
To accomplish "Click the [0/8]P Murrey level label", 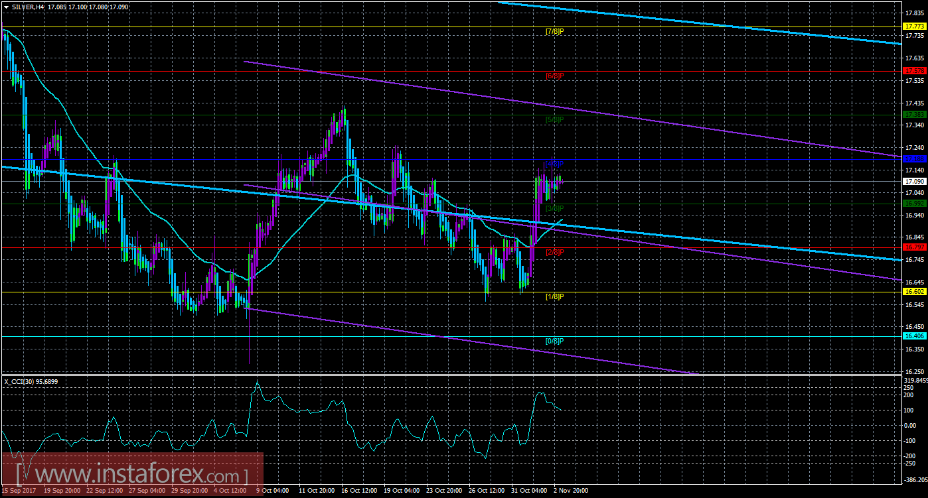I will [x=554, y=341].
